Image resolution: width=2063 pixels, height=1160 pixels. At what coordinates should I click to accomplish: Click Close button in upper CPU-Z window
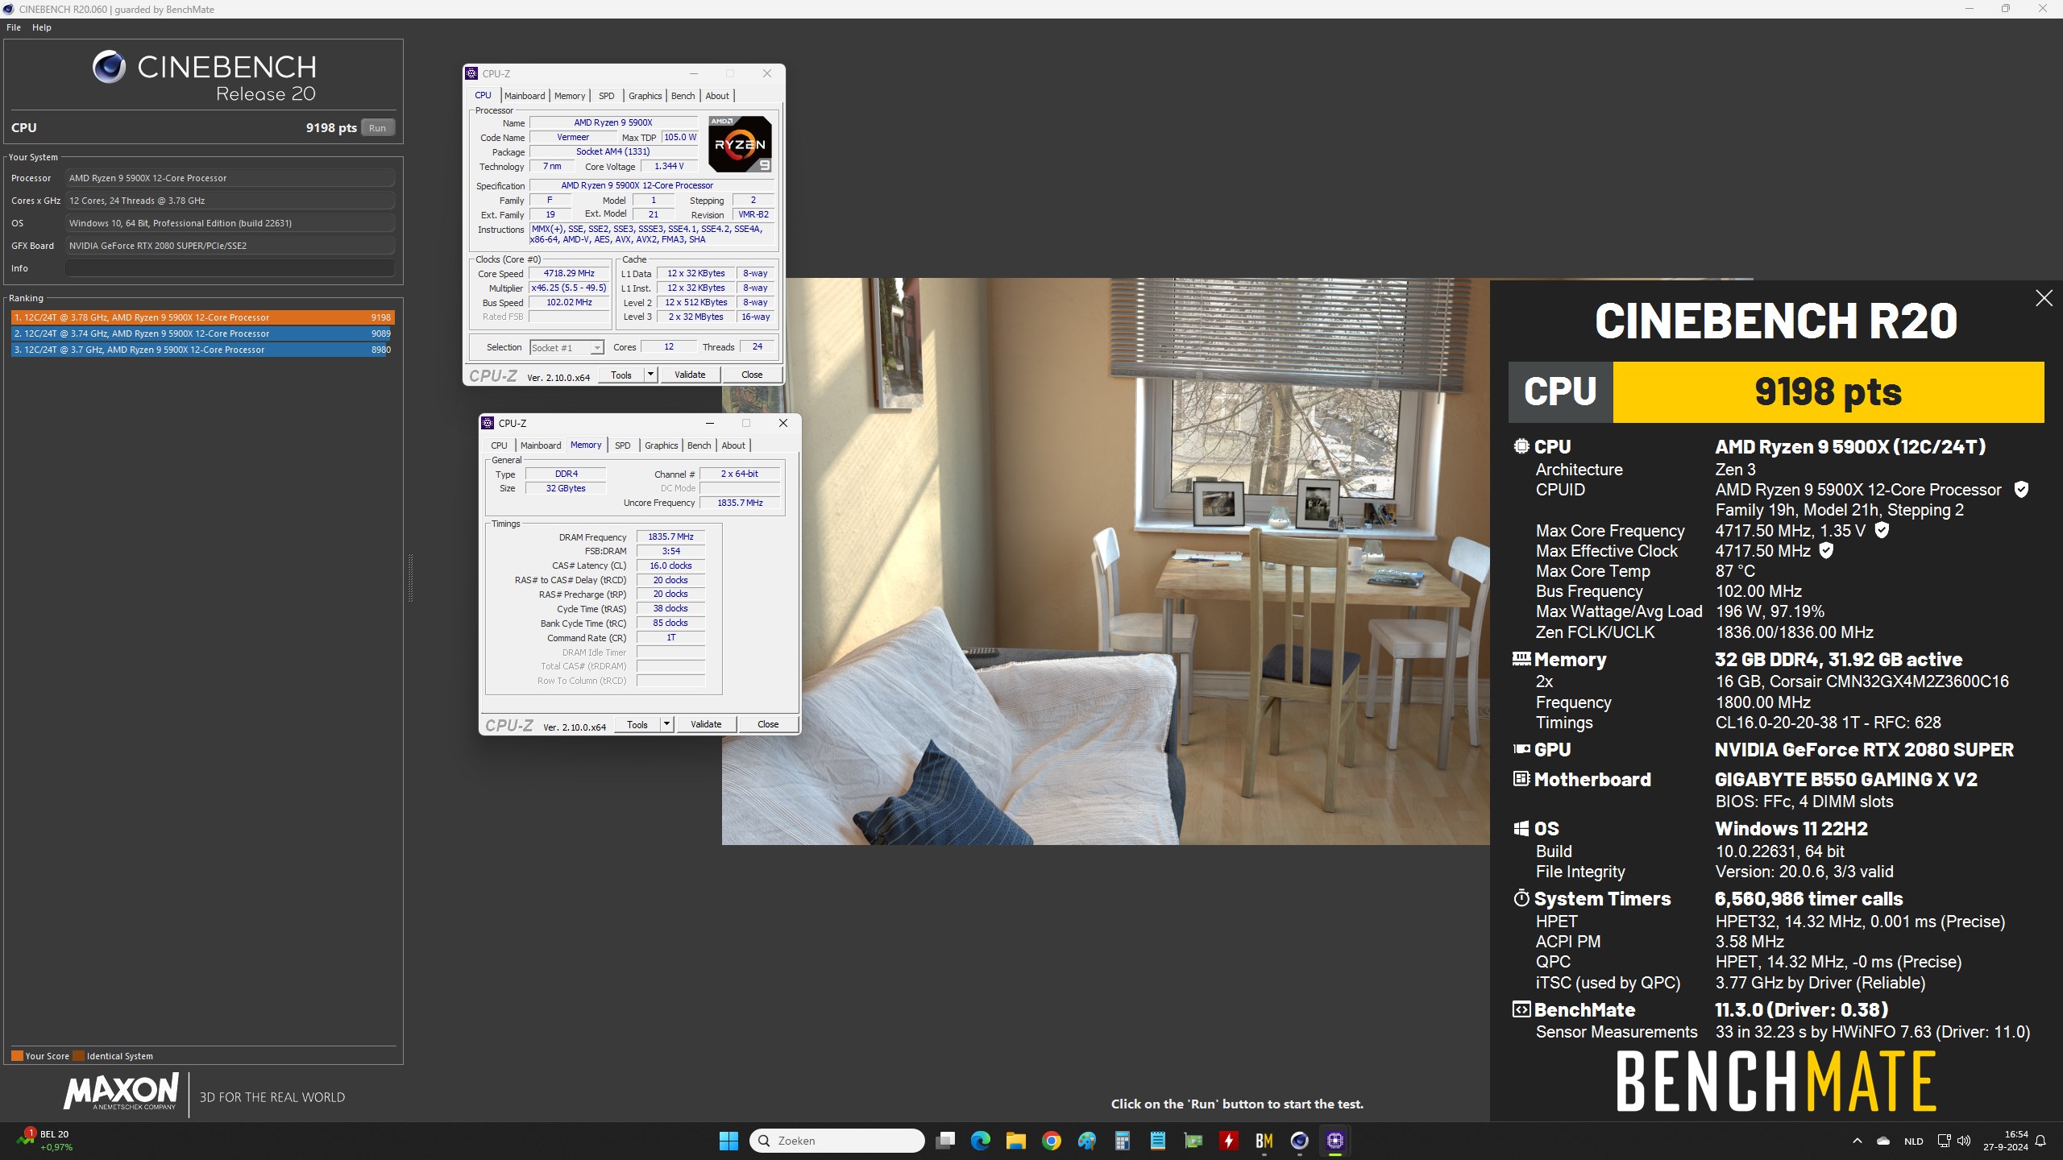(x=752, y=375)
